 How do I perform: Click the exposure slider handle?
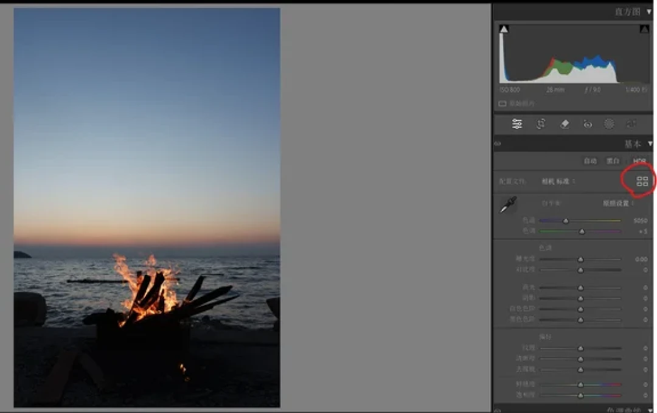580,260
